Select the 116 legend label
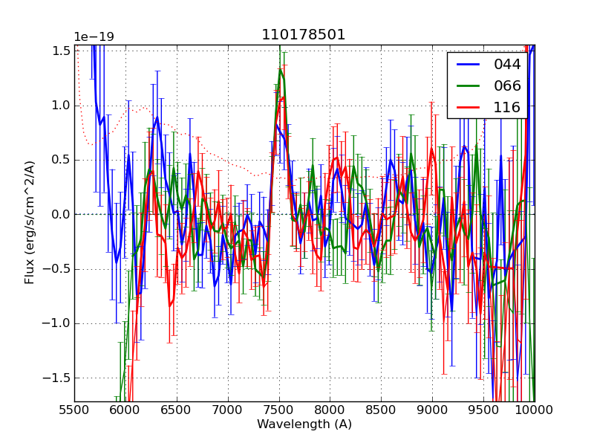 (507, 107)
